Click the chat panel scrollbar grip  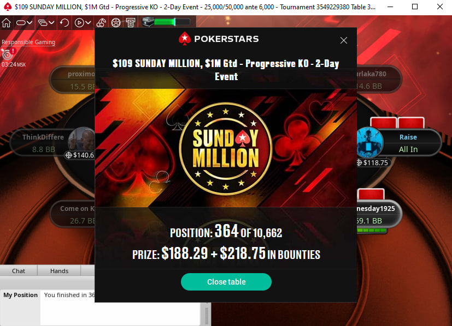(x=207, y=316)
